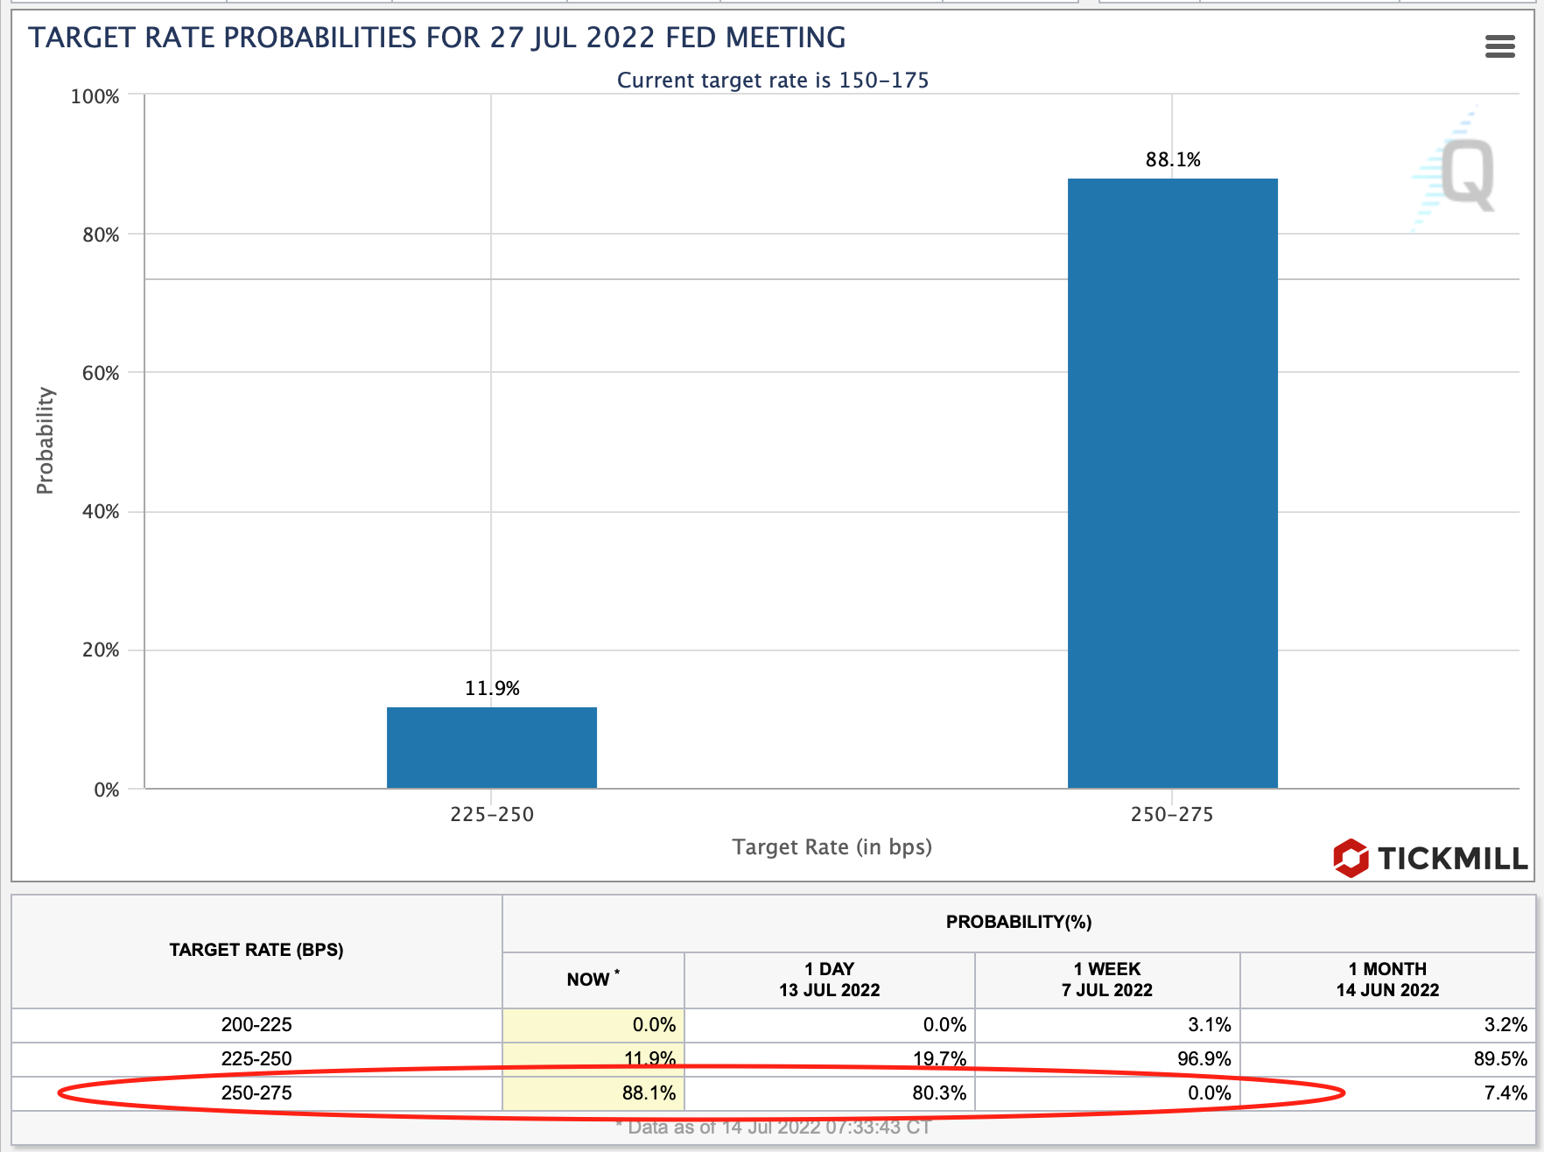Click the 80% y-axis tick label
The height and width of the screenshot is (1152, 1544).
pyautogui.click(x=101, y=235)
